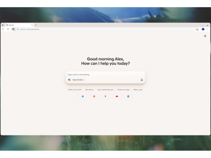Open the Figma shortcut tile

point(105,96)
